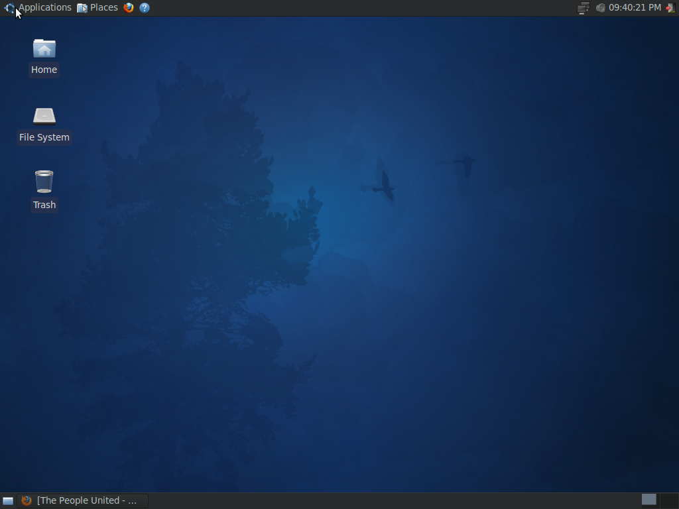Open the Applications menu
The width and height of the screenshot is (679, 509).
[44, 8]
